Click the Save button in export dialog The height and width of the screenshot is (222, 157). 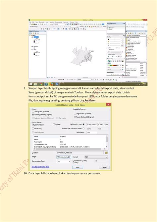(78, 167)
